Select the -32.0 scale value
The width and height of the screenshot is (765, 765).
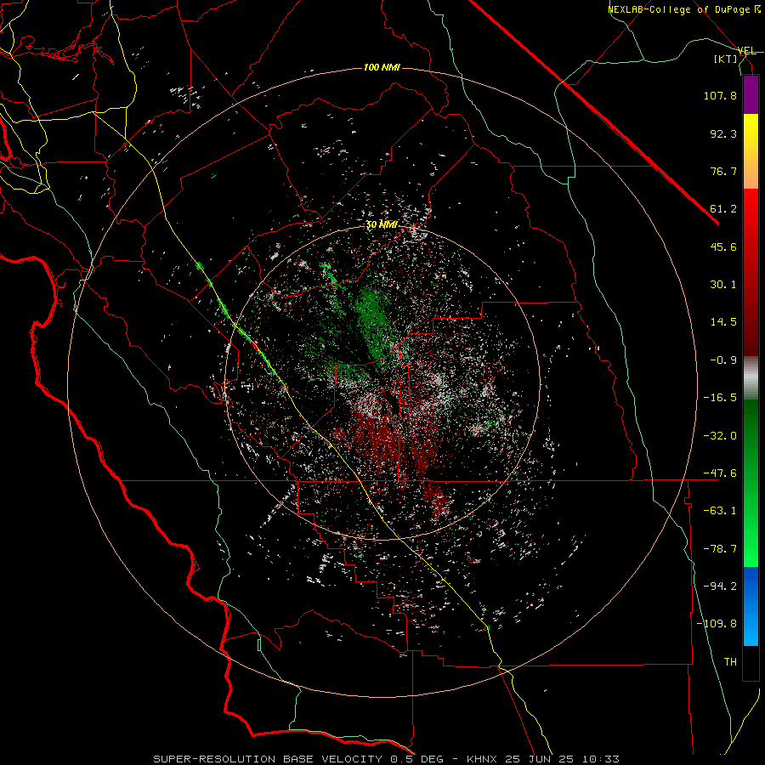(720, 435)
